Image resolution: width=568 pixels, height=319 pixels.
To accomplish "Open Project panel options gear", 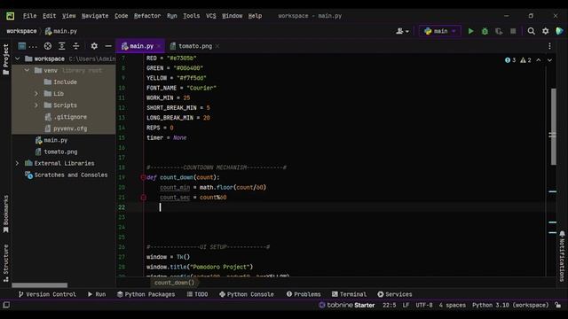I will tap(94, 46).
